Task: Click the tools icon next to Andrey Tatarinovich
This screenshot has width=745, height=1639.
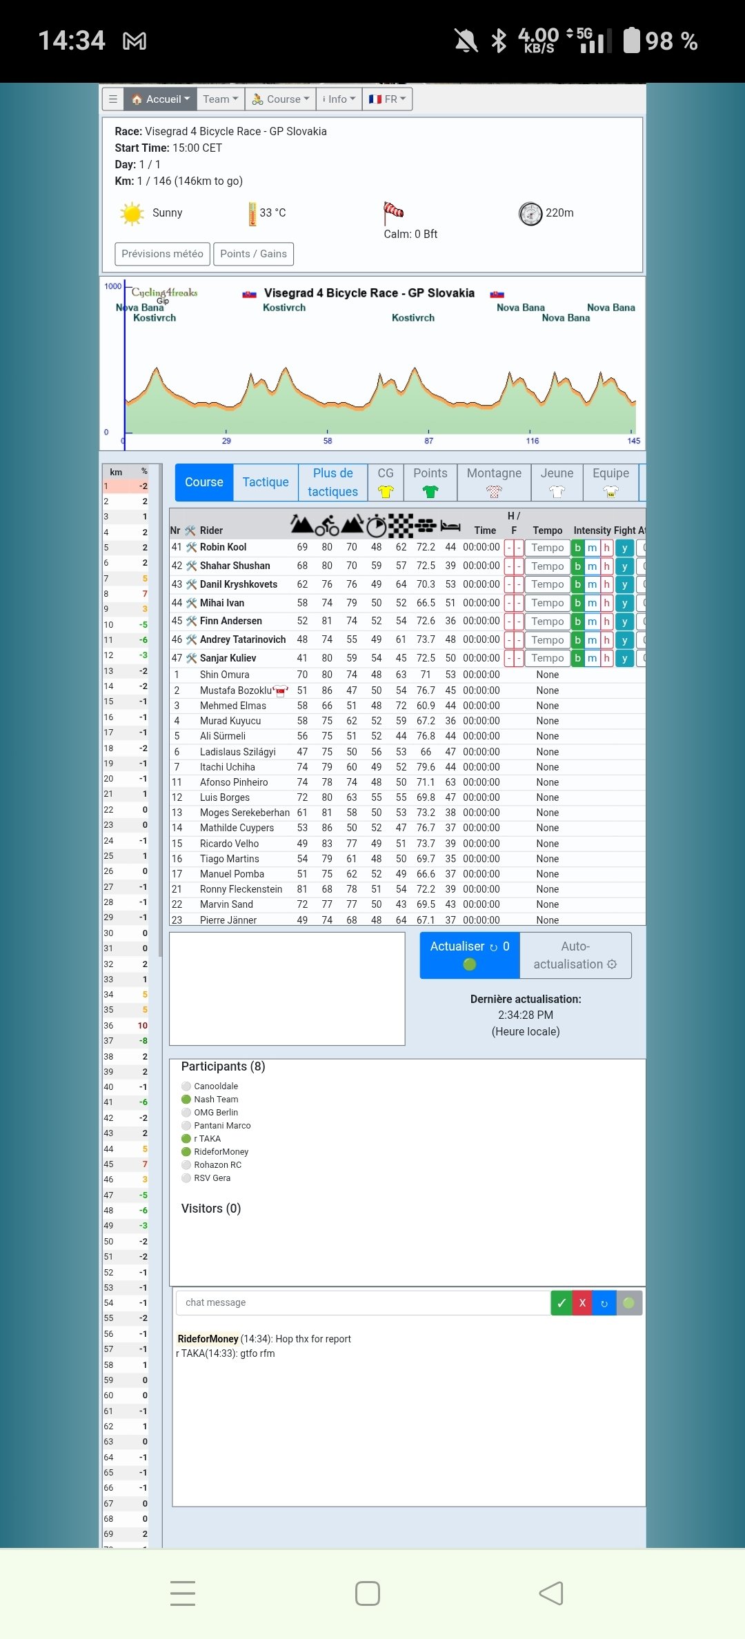Action: tap(191, 639)
